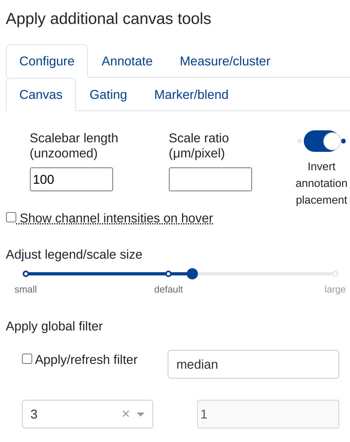Switch to the Annotate tab
Viewport: 350px width, 442px height.
(127, 61)
